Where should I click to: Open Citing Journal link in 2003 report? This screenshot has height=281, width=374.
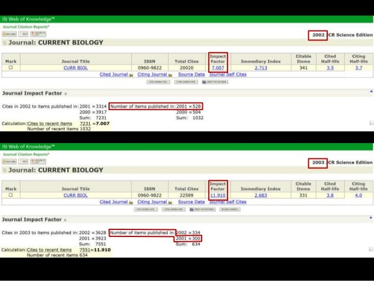point(152,202)
